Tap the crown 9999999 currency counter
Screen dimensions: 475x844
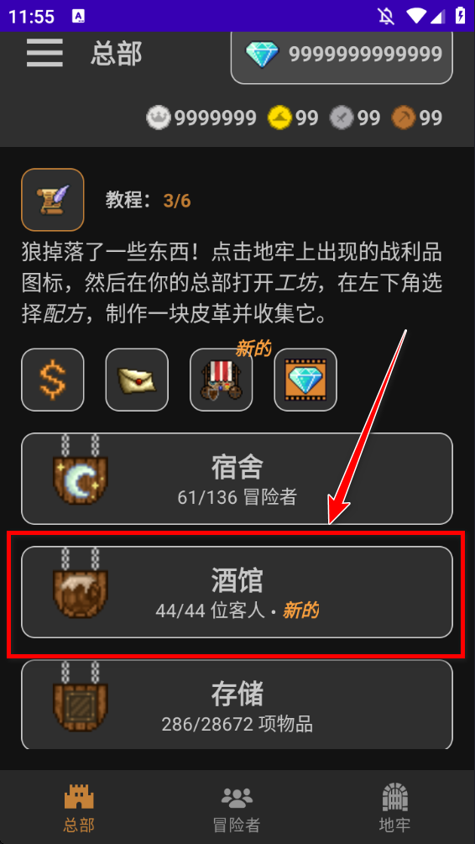tap(201, 118)
